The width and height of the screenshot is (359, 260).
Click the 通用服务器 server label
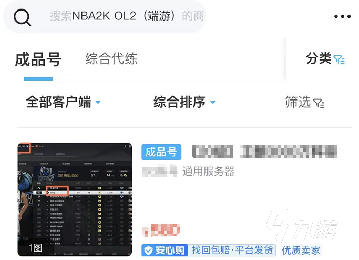(x=209, y=171)
